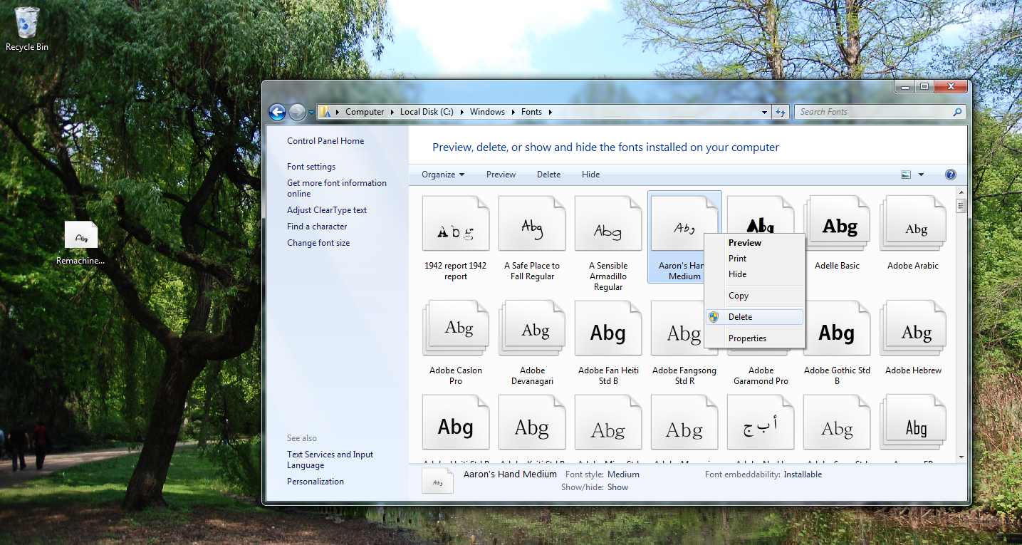Choose Hide from the context menu

click(754, 274)
